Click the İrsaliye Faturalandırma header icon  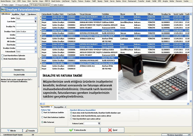point(3,10)
